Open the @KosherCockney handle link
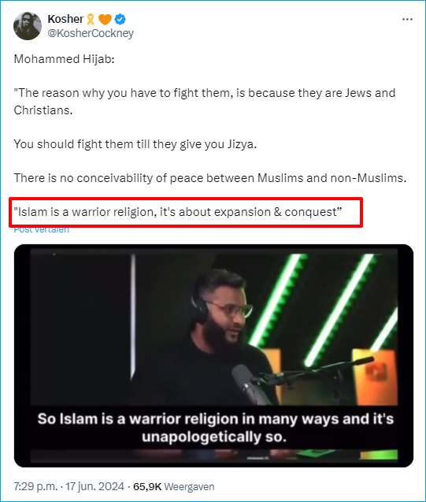This screenshot has height=502, width=426. [x=91, y=33]
